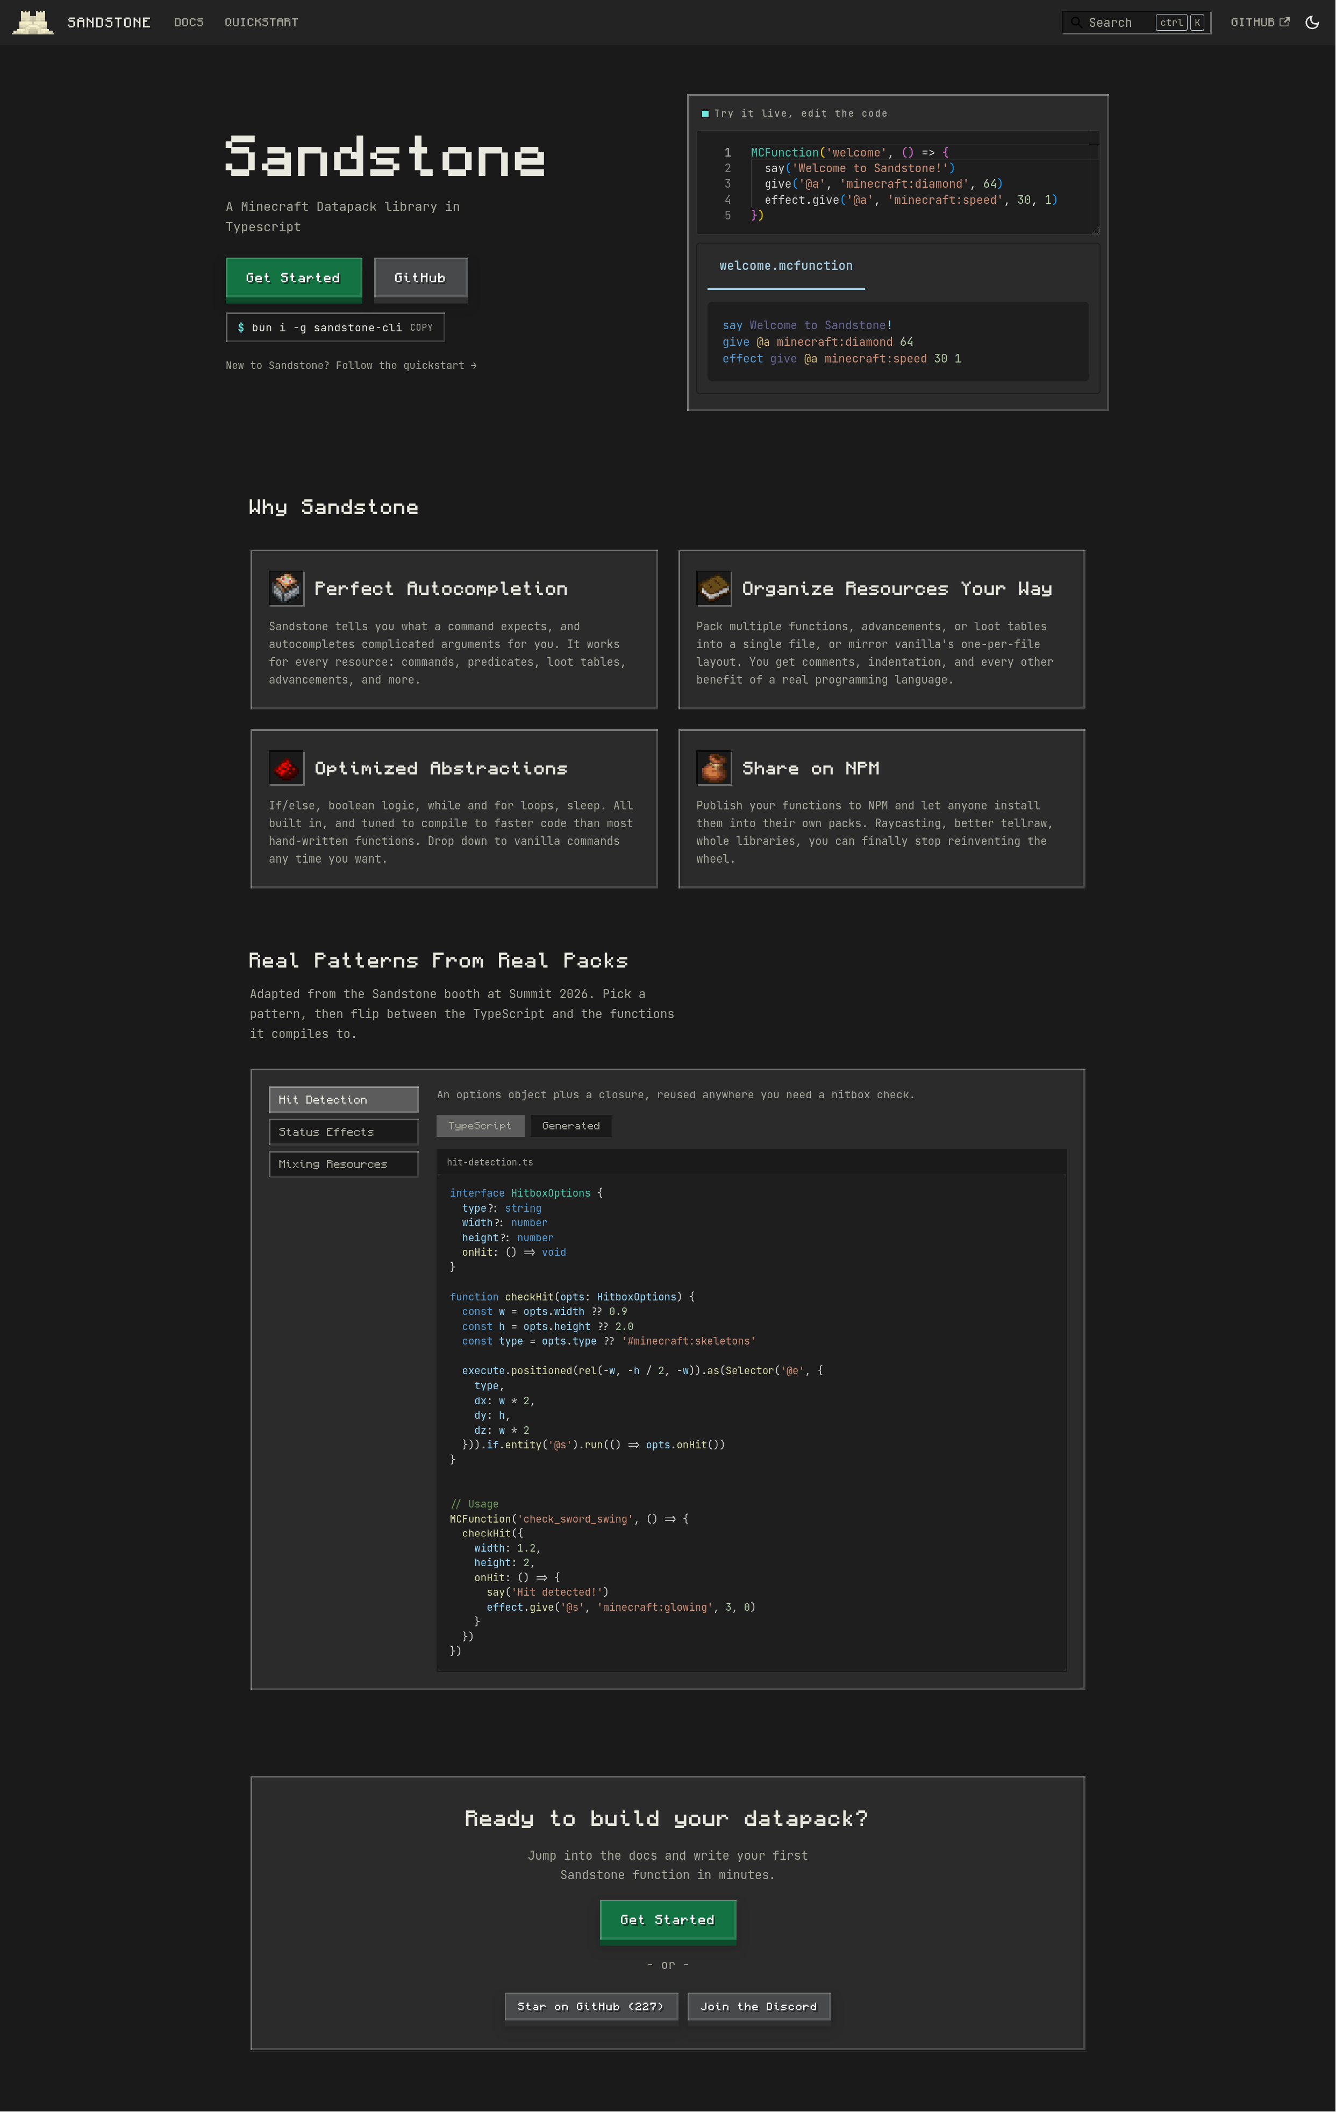Click the Perfect Autocompletion command block icon
Image resolution: width=1336 pixels, height=2112 pixels.
287,588
